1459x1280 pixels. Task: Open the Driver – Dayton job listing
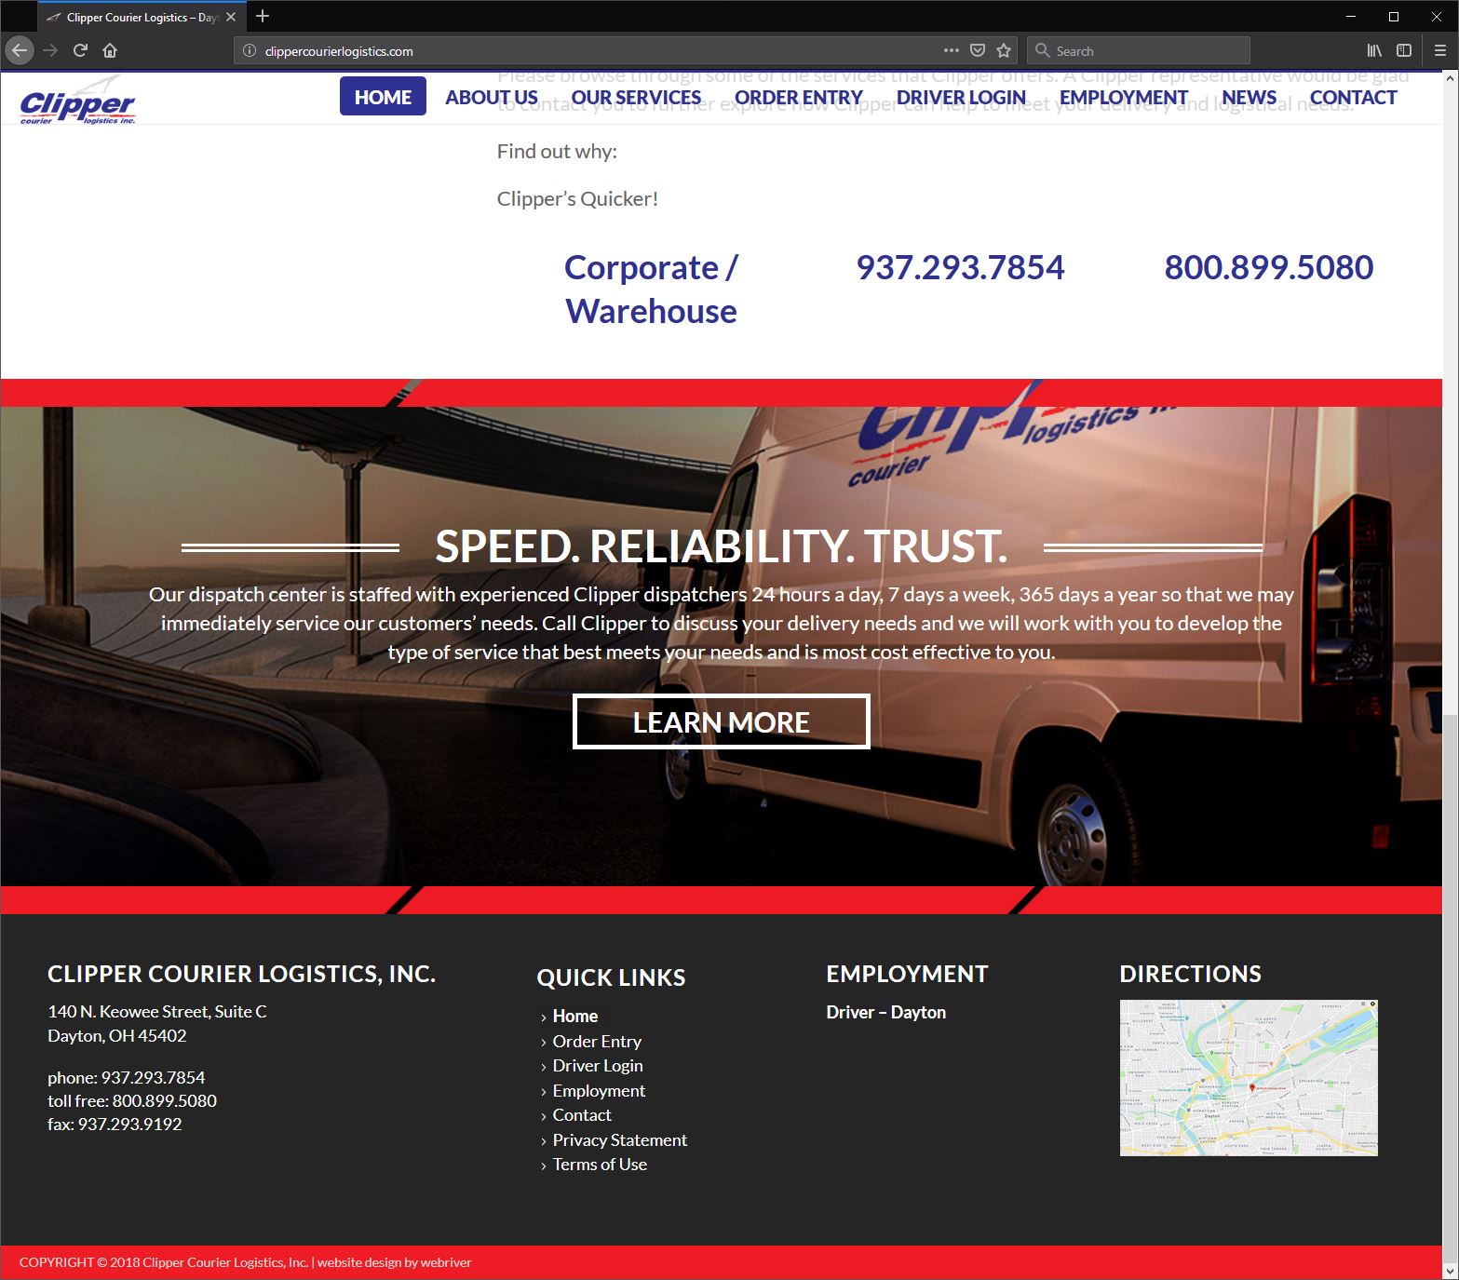pos(885,1012)
